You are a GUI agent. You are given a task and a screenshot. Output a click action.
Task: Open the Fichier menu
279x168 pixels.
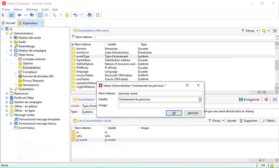pyautogui.click(x=6, y=9)
